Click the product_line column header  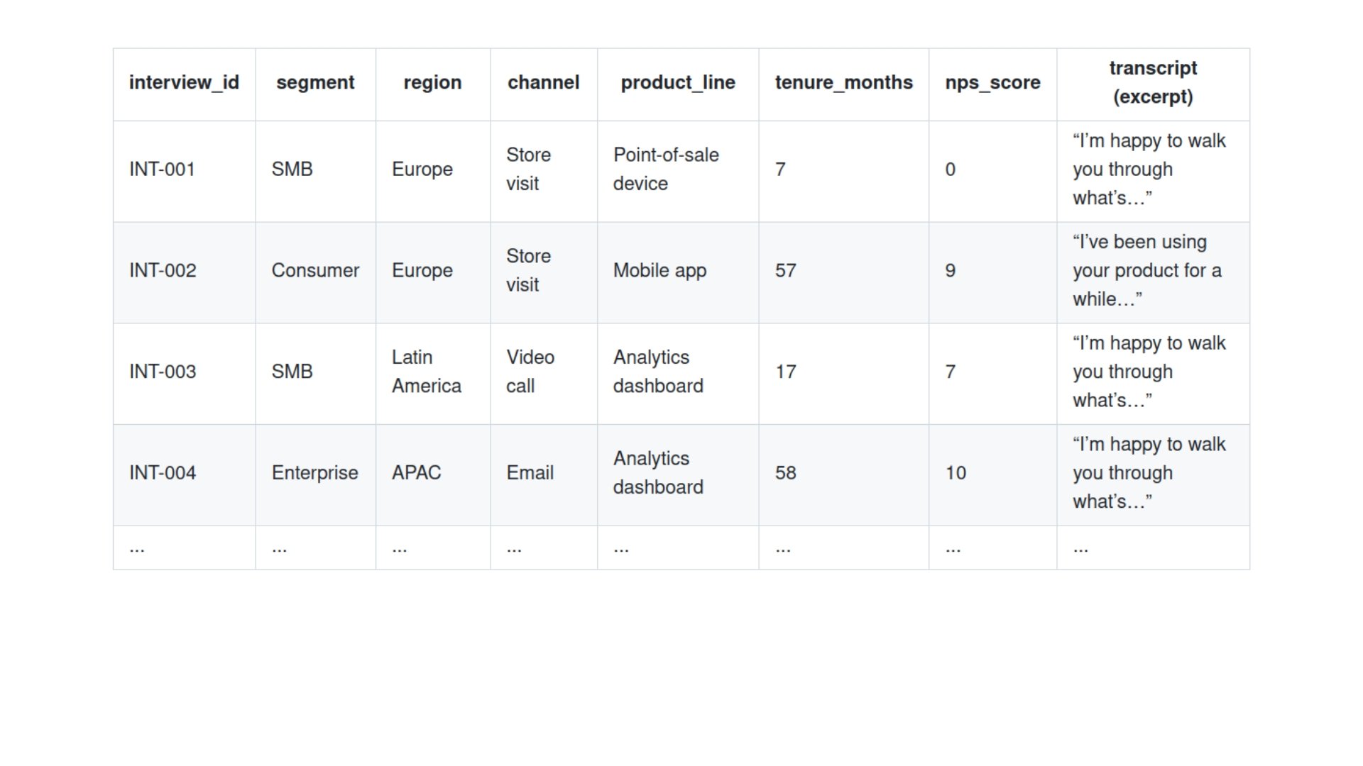678,83
